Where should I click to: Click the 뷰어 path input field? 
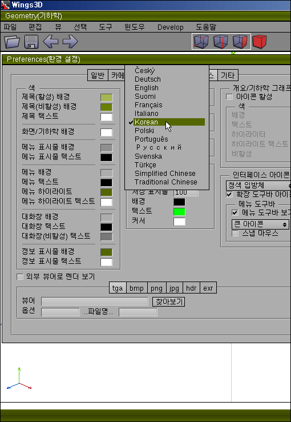95,302
